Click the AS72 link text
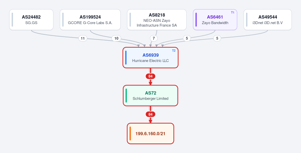Screen dimensions: 301x153 click(x=150, y=93)
